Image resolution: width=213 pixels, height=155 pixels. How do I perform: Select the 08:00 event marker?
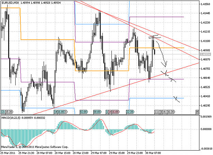pyautogui.click(x=97, y=112)
